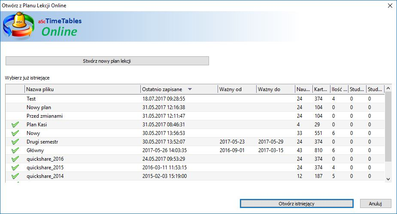The width and height of the screenshot is (397, 214).
Task: Click the scrollbar up arrow in file list
Action: coord(388,88)
